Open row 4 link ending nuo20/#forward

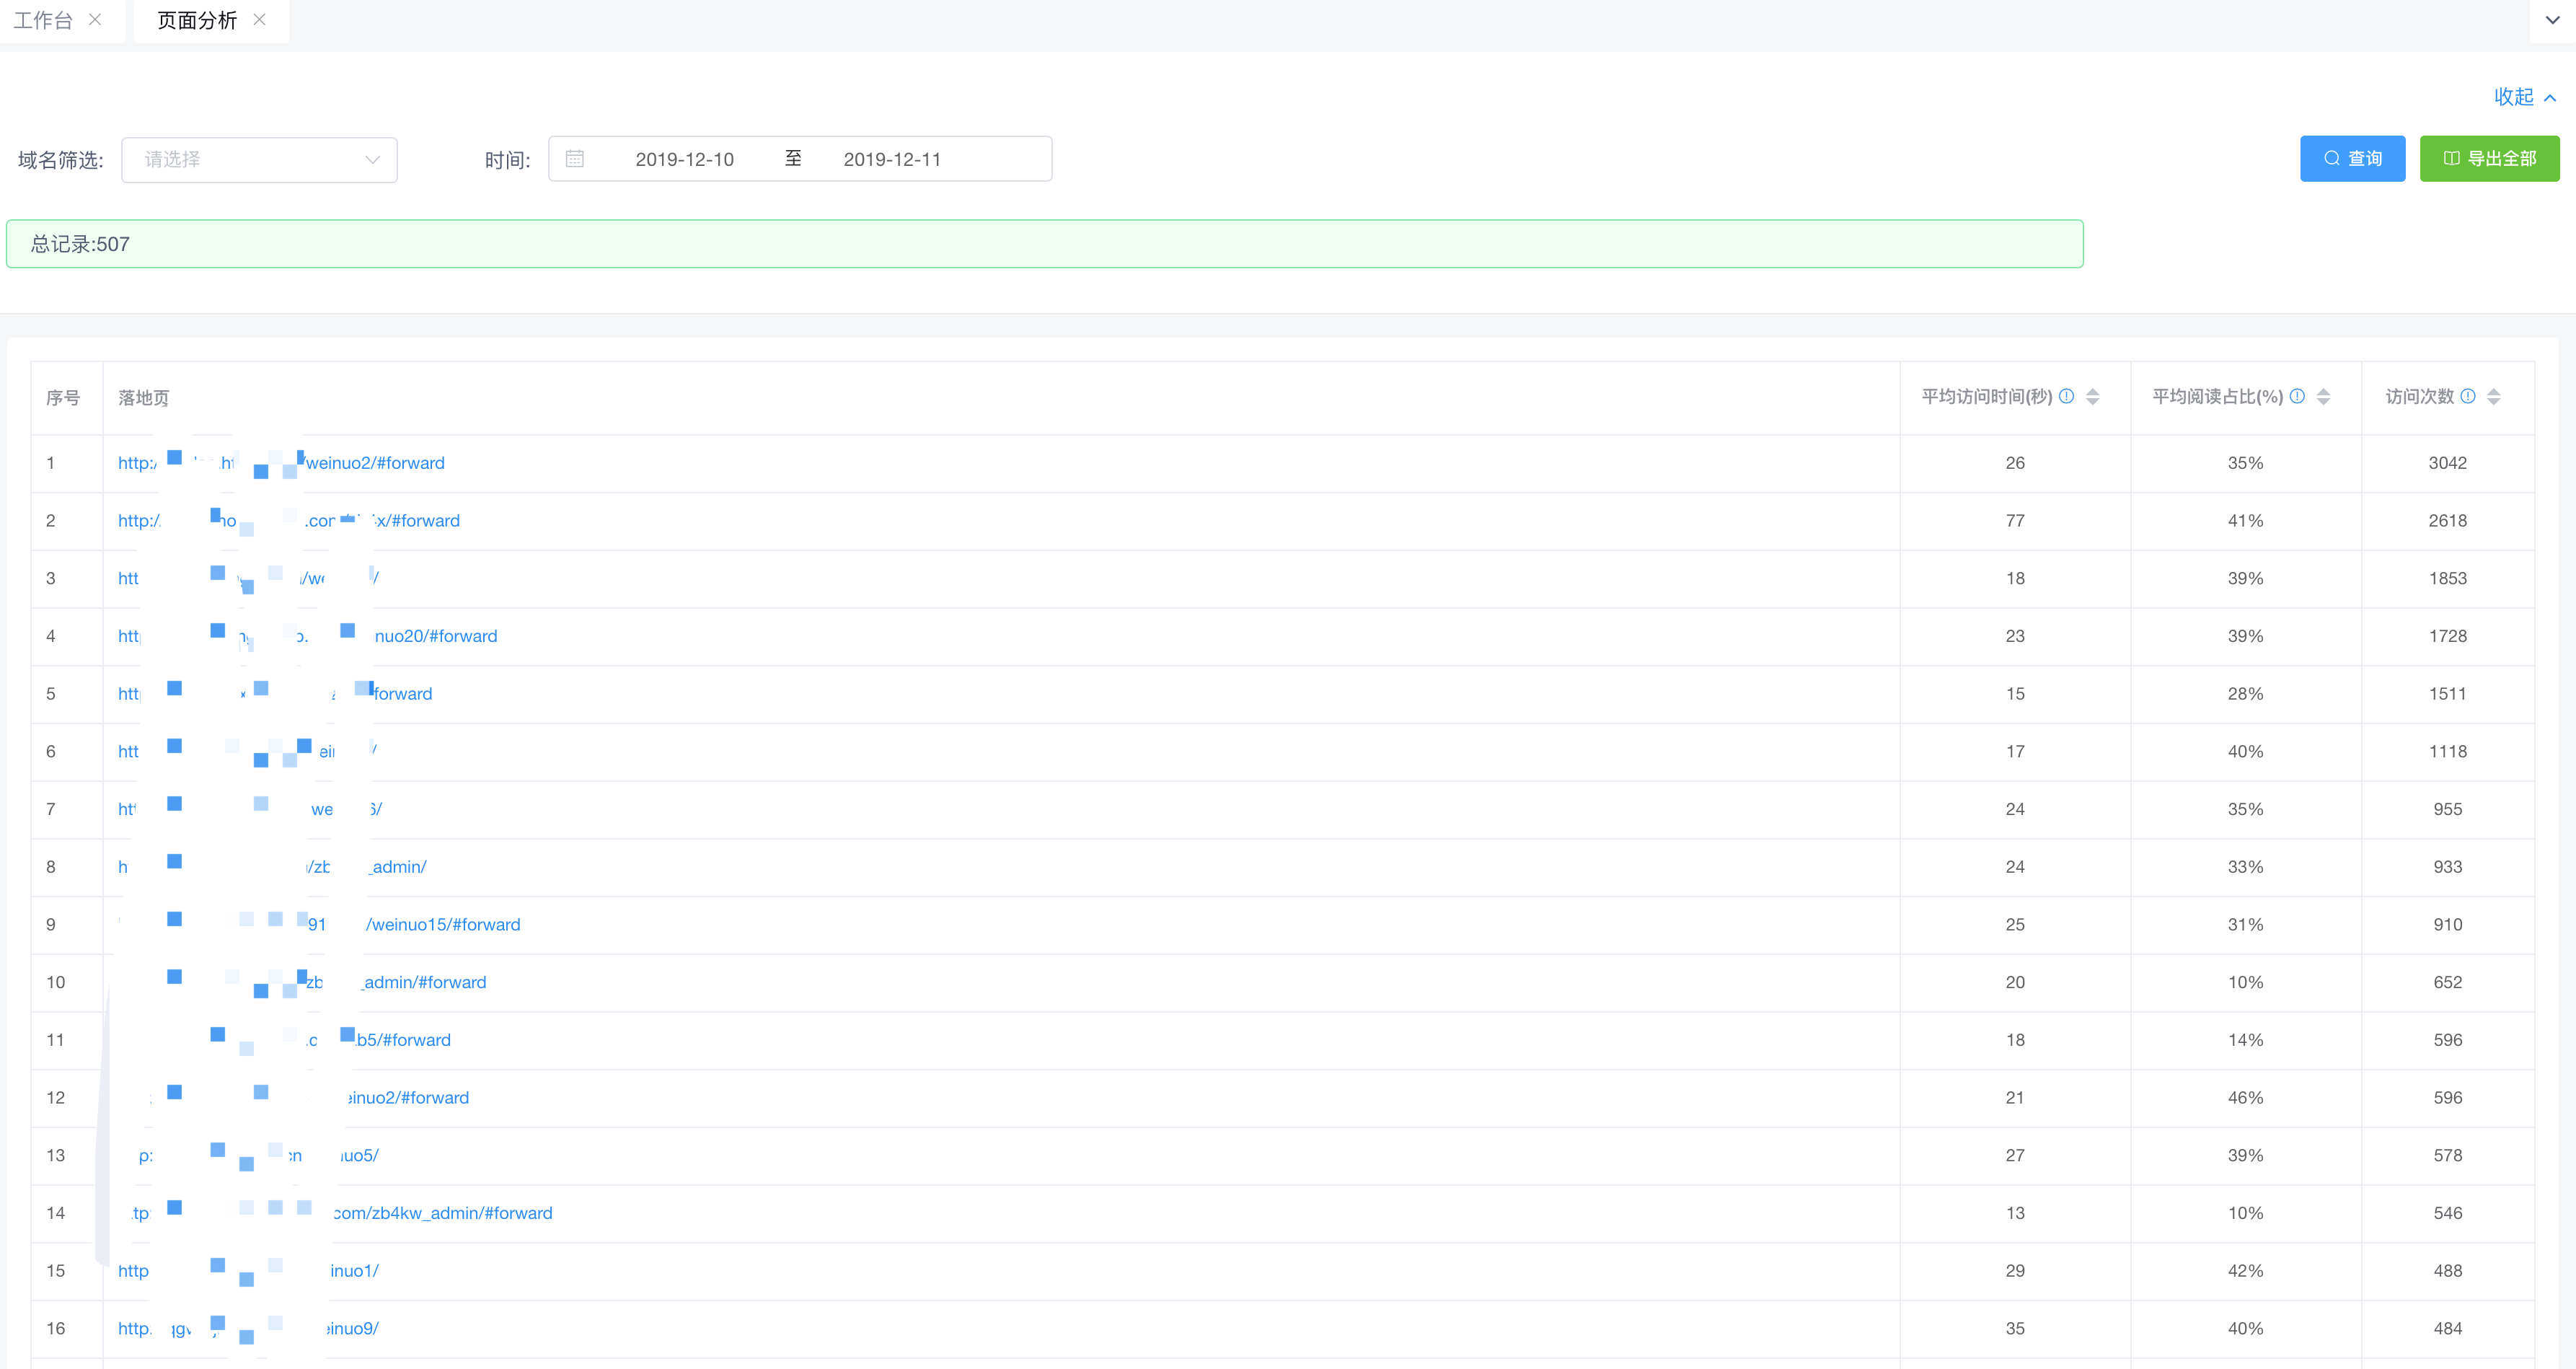(307, 636)
